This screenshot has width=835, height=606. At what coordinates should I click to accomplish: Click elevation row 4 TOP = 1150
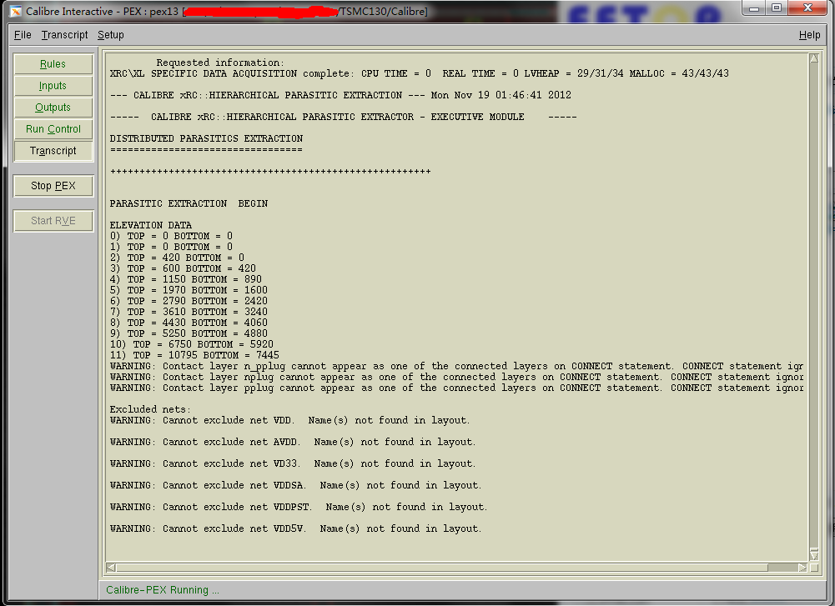click(186, 279)
